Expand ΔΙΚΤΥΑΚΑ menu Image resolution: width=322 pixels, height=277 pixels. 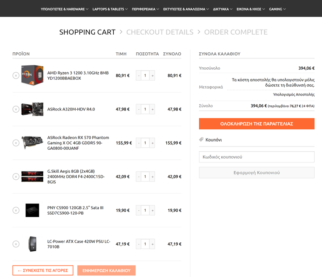(x=222, y=9)
